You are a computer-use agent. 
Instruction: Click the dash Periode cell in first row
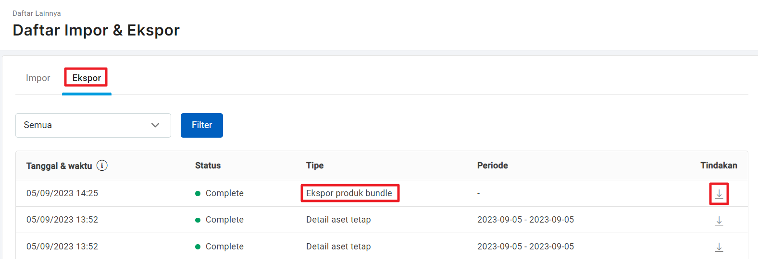[x=479, y=194]
